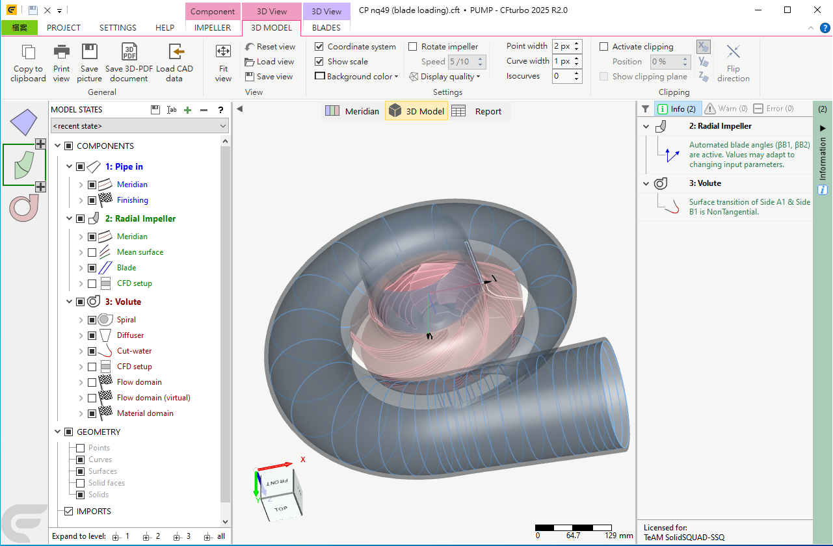Image resolution: width=833 pixels, height=546 pixels.
Task: Select X-axis clipping plane icon
Action: coord(703,47)
